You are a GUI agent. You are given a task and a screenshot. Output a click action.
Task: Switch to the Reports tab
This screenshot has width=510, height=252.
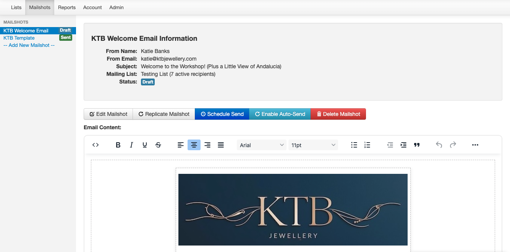coord(67,7)
